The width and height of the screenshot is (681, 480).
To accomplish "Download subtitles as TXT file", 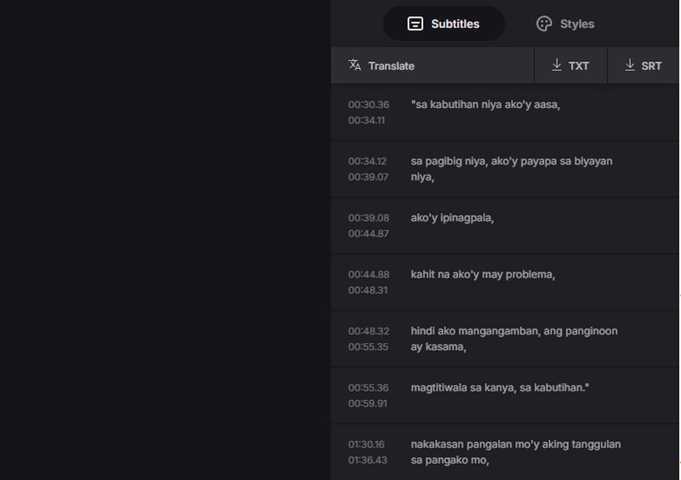I will point(570,66).
